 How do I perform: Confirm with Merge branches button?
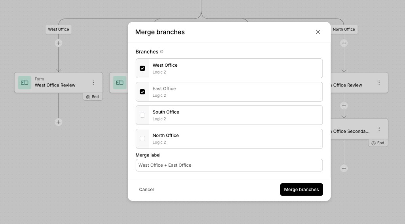[x=301, y=189]
